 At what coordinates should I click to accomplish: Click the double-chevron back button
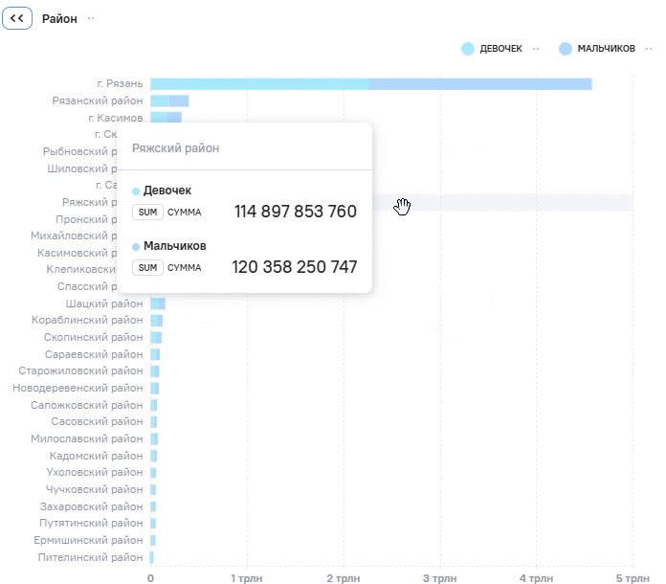coord(17,18)
